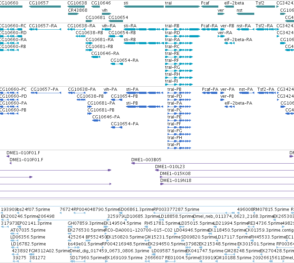Click transcript tral-RD
The width and height of the screenshot is (294, 263).
(x=182, y=36)
